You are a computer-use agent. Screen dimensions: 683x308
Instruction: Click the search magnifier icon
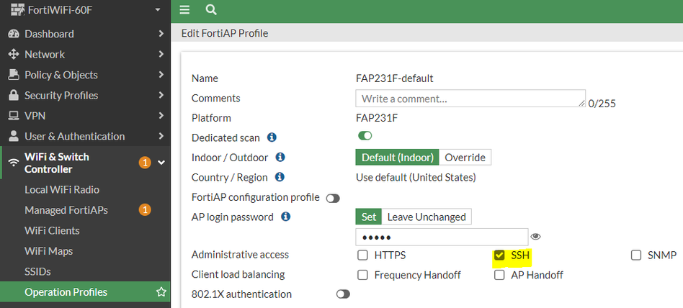pyautogui.click(x=210, y=10)
